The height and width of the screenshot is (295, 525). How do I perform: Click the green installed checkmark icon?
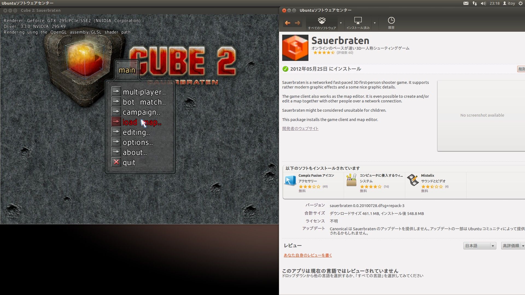pos(285,69)
